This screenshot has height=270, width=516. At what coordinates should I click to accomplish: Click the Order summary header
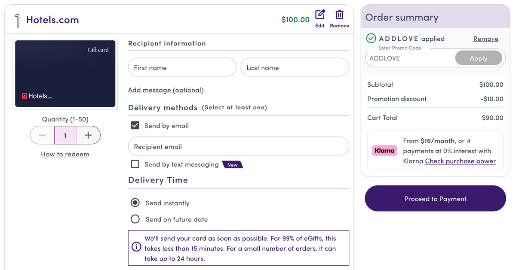coord(402,16)
